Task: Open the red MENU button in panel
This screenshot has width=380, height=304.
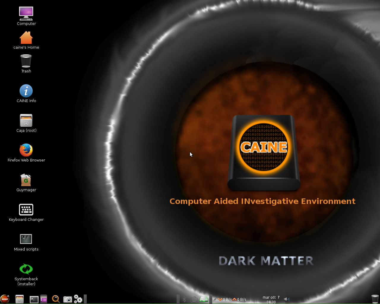Action: (x=5, y=299)
